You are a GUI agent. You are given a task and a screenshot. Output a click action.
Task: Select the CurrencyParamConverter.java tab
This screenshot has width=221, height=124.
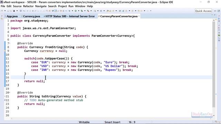[x=119, y=16]
